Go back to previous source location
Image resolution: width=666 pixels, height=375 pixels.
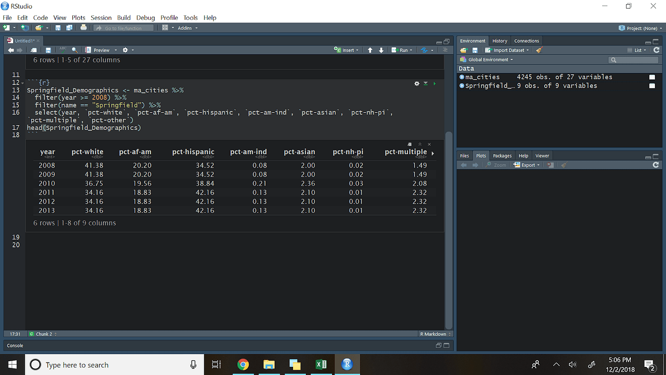coord(10,50)
